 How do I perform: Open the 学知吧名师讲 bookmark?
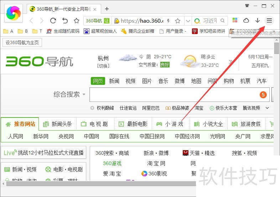click(208, 31)
